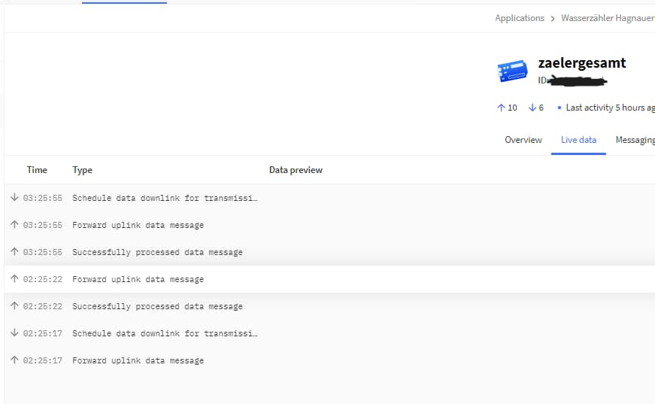Viewport: 655px width, 404px height.
Task: Click uplink arrow of 02:25:22 Forward uplink row
Action: tap(14, 278)
